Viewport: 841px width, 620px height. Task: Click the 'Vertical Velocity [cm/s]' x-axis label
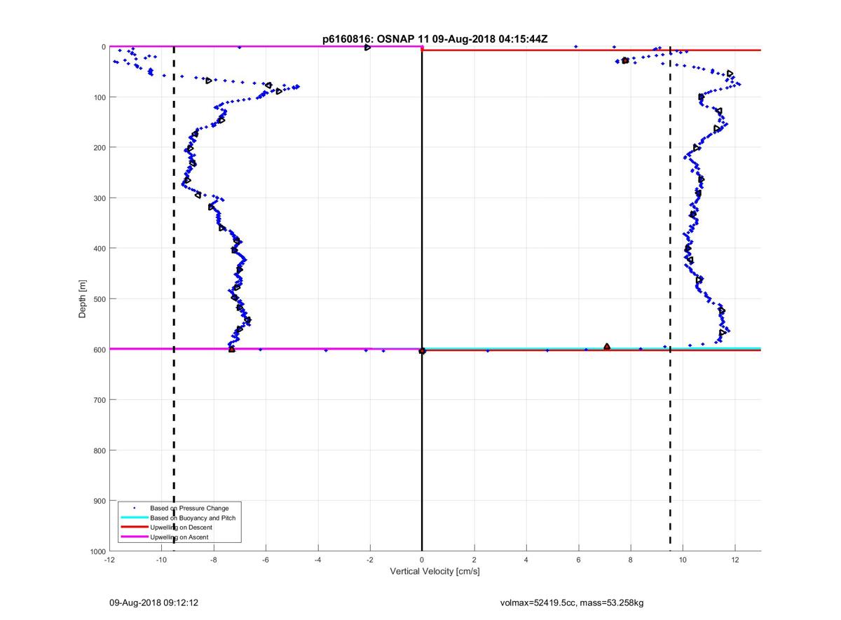(435, 571)
